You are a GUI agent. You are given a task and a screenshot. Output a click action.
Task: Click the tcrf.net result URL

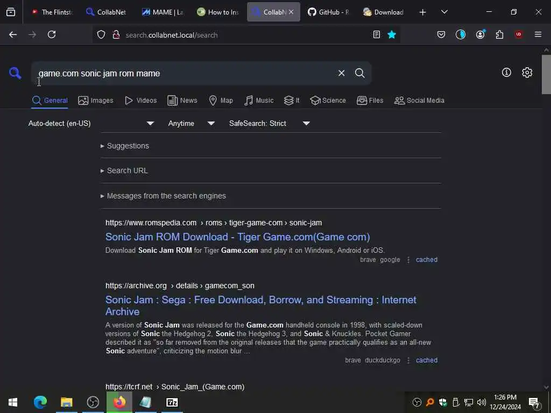(175, 387)
